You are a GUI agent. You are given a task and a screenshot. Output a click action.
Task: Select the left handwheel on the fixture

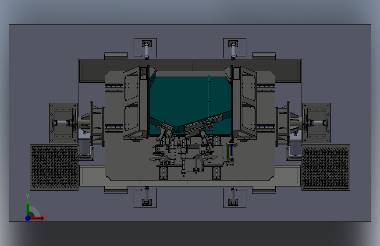click(157, 159)
